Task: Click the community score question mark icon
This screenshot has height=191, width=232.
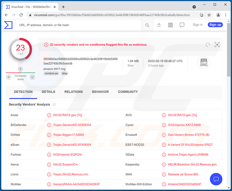Action: click(21, 69)
